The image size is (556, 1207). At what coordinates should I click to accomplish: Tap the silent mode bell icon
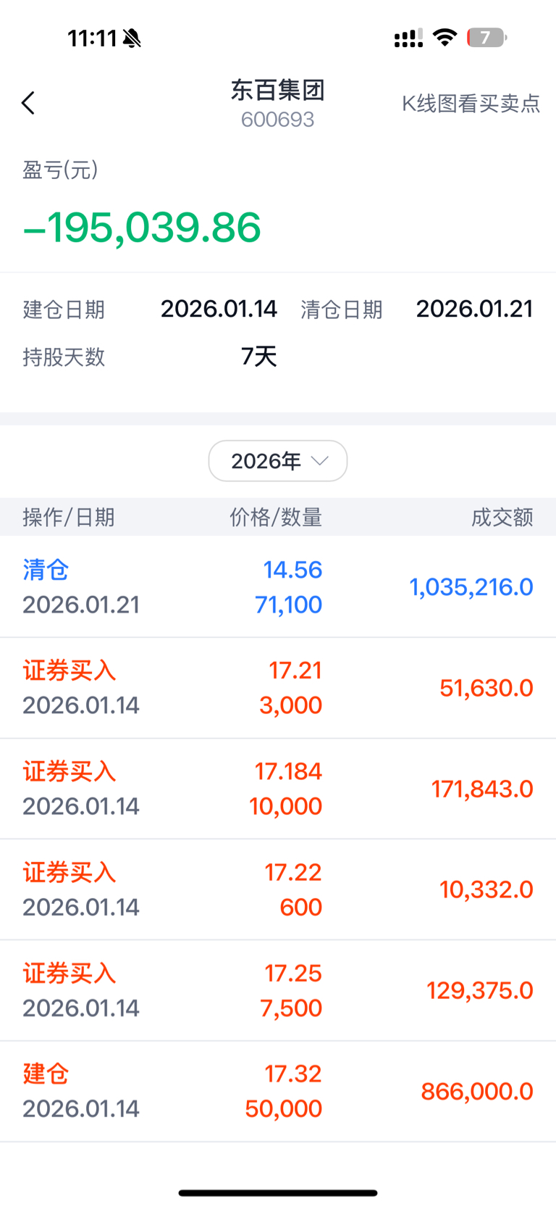point(132,38)
